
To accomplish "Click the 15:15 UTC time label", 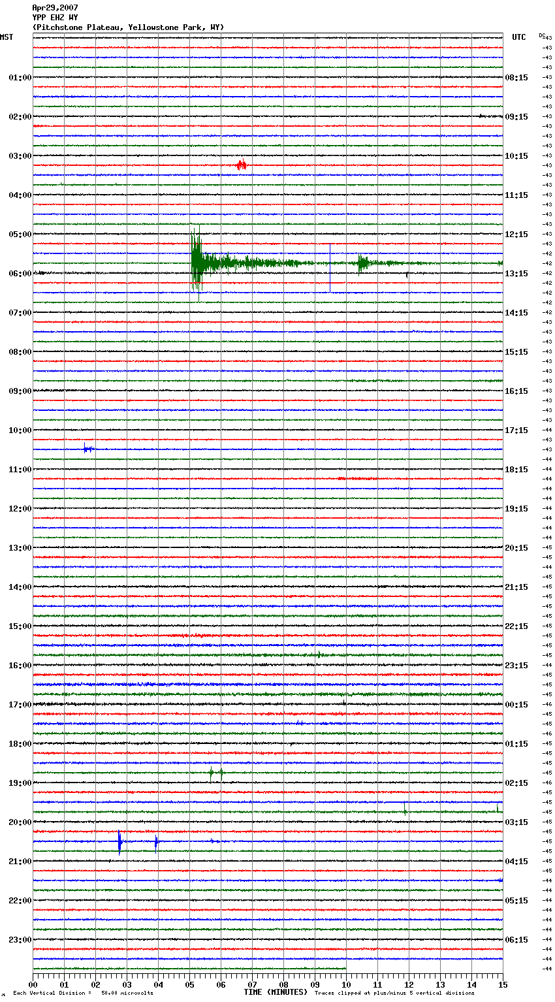I will pos(516,352).
